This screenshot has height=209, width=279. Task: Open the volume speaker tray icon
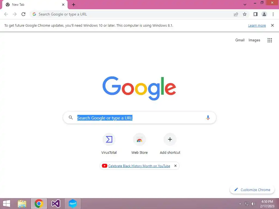253,204
